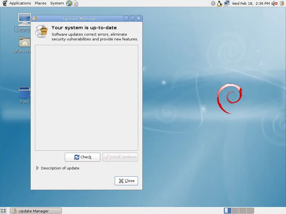Open the GNOME foot main menu icon
Viewport: 286px width, 214px height.
click(5, 3)
